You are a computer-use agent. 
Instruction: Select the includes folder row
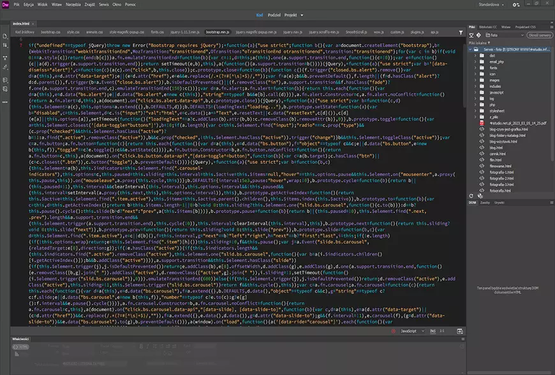(x=510, y=86)
